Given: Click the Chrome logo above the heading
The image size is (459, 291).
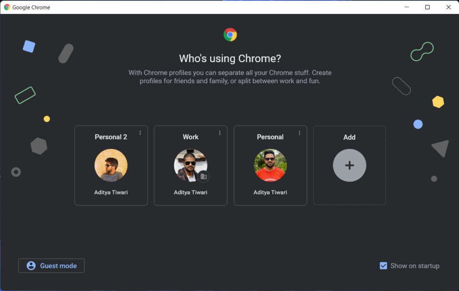Looking at the screenshot, I should pos(230,34).
